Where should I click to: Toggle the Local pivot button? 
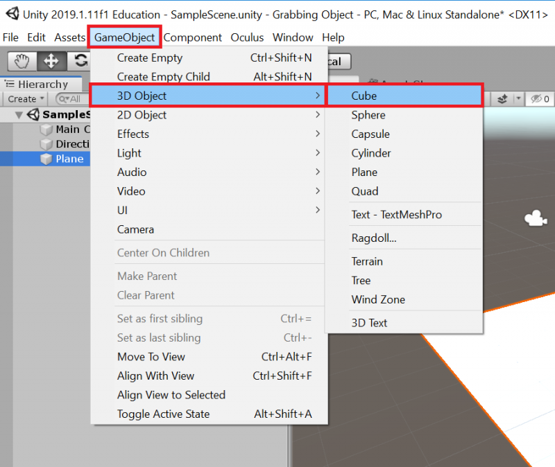(x=339, y=62)
